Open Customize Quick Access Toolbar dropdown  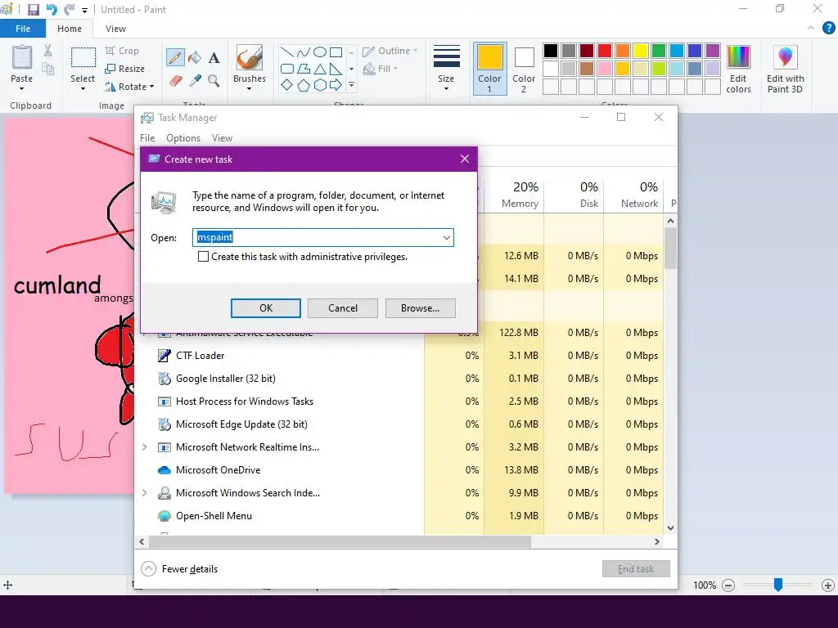pos(84,10)
